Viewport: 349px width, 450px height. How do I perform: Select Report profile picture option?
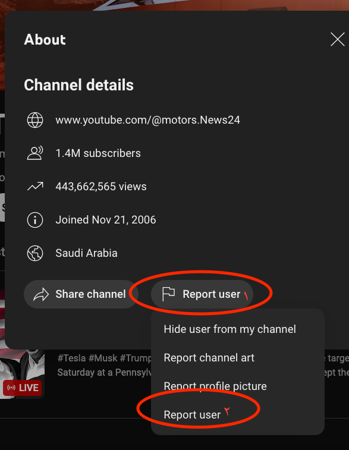point(215,386)
